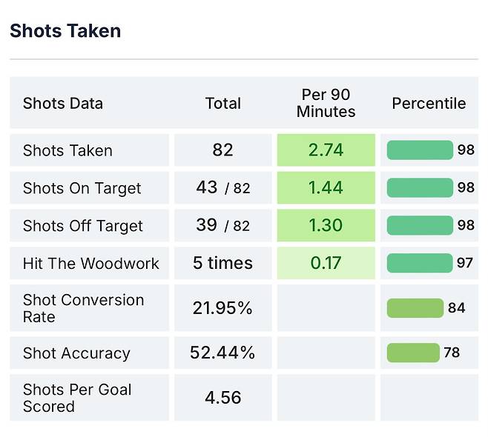Select the Shot Conversion Rate row label
Screen dimensions: 488x437
pyautogui.click(x=83, y=308)
